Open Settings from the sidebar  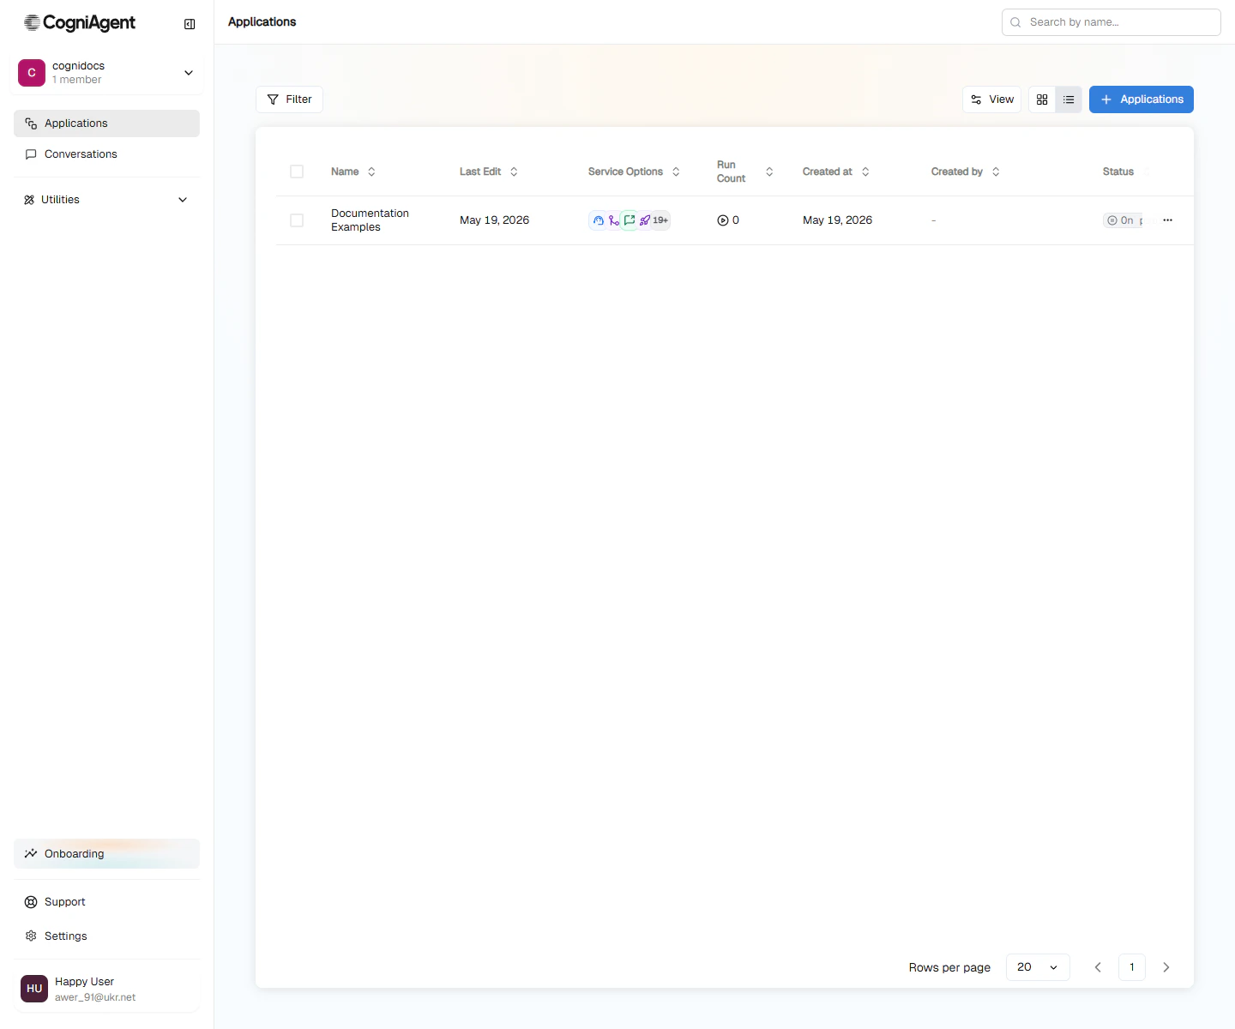[x=106, y=936]
